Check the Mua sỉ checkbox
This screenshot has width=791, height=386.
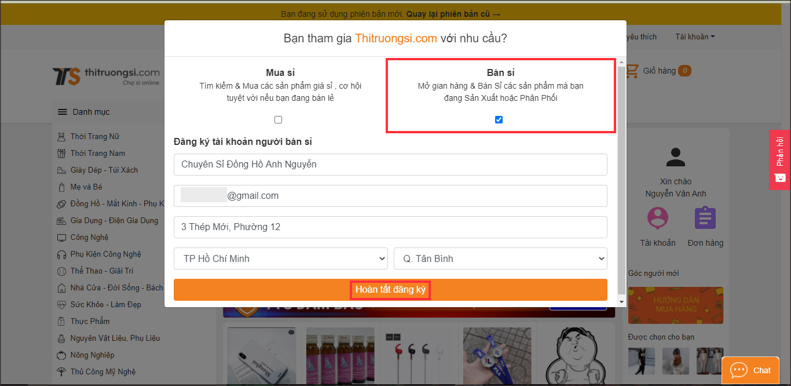tap(278, 120)
